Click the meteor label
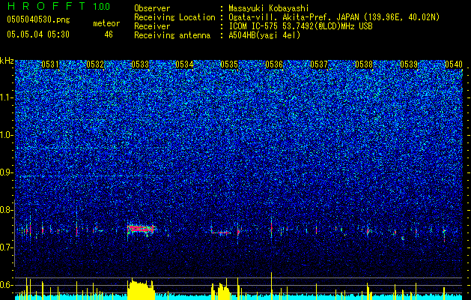The image size is (471, 300). 106,23
